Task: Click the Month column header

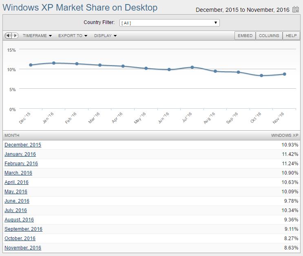Action: [x=12, y=135]
